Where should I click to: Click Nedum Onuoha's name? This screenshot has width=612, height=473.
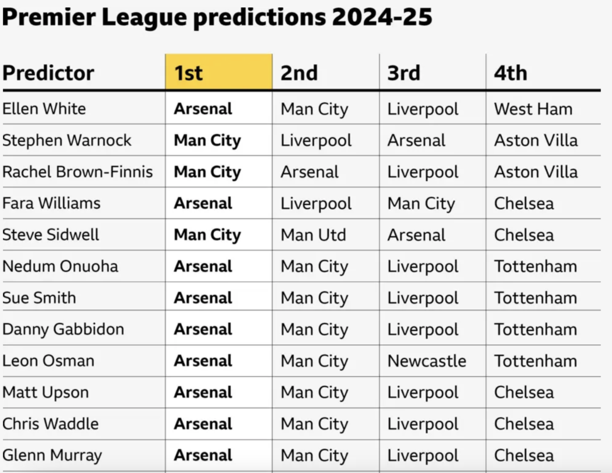click(60, 267)
